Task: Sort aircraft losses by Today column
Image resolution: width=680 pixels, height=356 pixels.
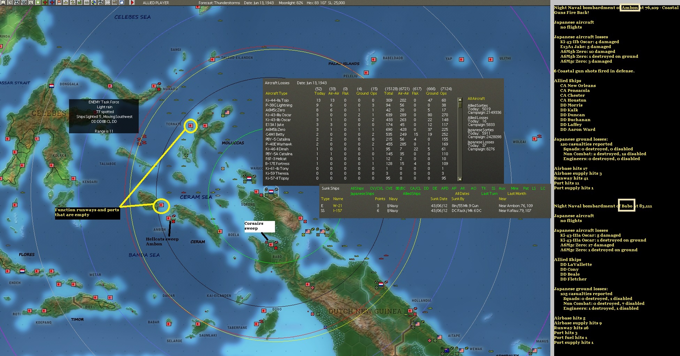Action: tap(320, 93)
